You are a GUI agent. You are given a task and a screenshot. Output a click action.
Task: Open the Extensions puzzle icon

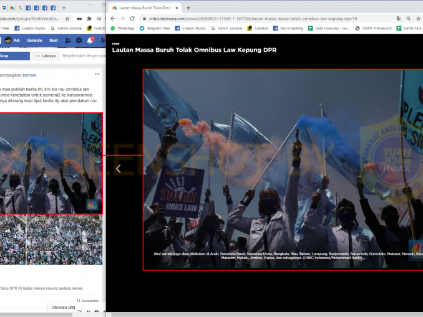(89, 19)
